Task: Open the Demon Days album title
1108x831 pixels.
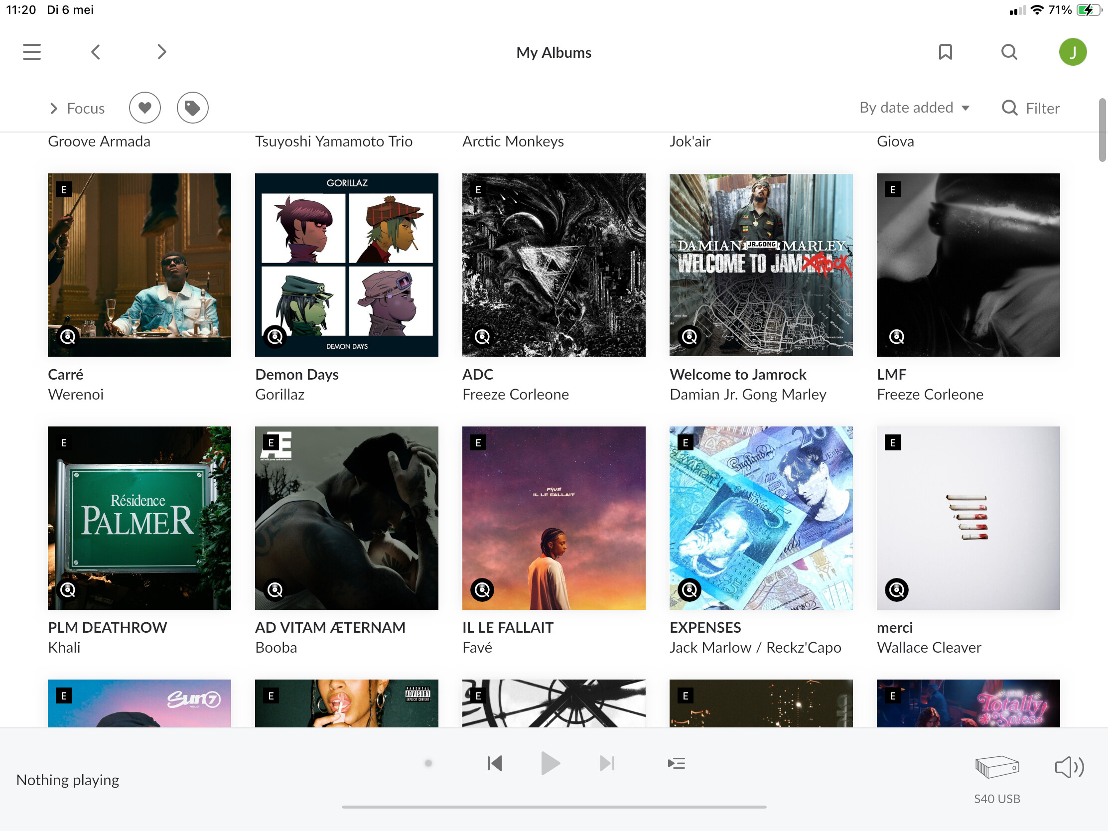Action: pyautogui.click(x=296, y=375)
